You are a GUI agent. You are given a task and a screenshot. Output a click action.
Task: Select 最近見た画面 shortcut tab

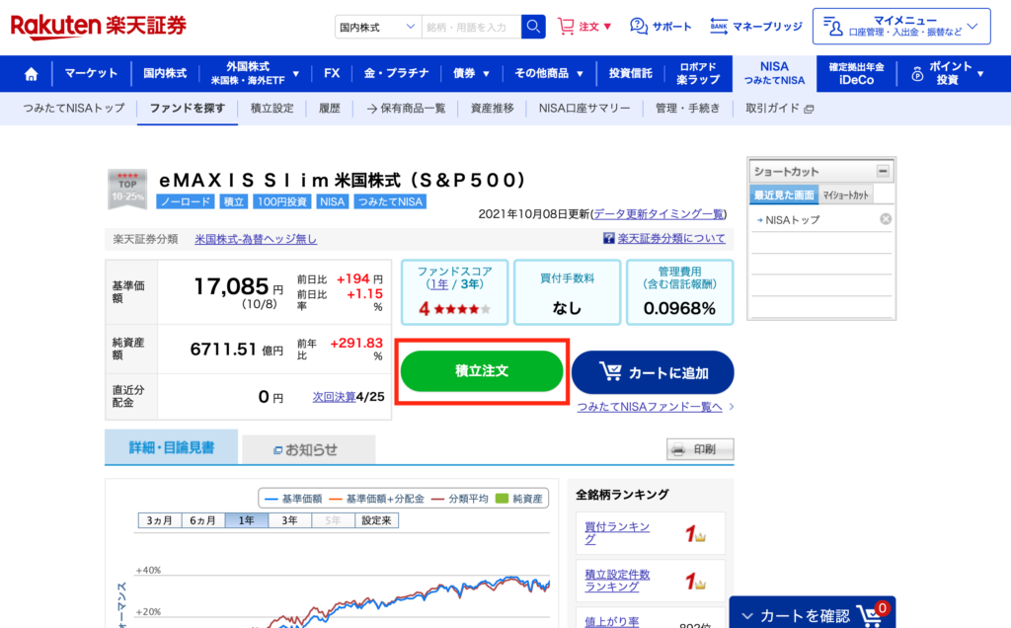(x=783, y=195)
